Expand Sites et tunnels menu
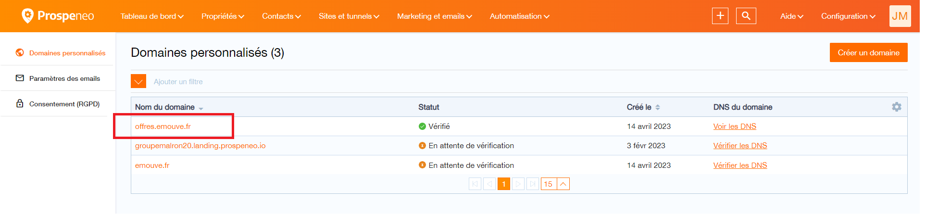Screen dimensions: 926x216 (x=349, y=16)
